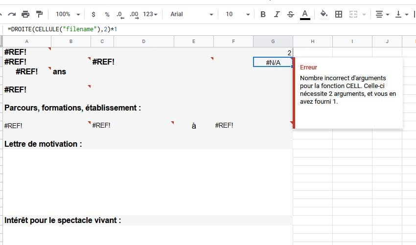The image size is (416, 245).
Task: Open the borders grid tool
Action: [x=338, y=14]
